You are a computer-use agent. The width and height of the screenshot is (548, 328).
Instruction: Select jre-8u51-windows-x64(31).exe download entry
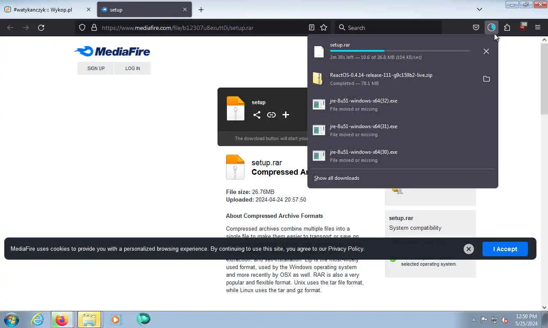pos(402,130)
